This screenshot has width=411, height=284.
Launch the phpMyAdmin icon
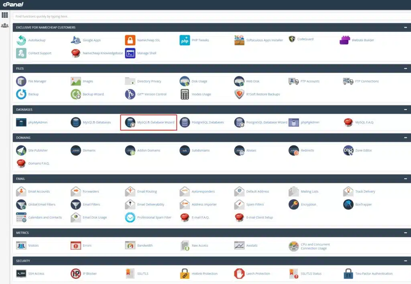point(21,123)
